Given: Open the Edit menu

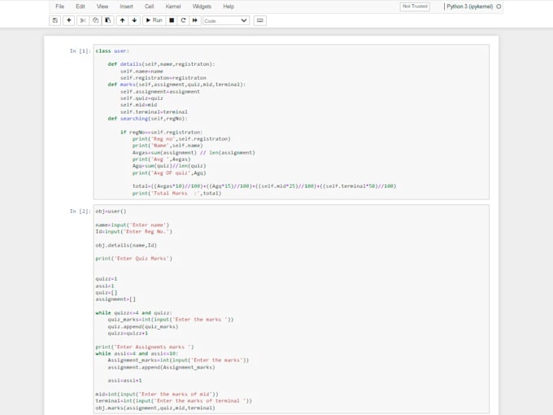Looking at the screenshot, I should click(80, 7).
